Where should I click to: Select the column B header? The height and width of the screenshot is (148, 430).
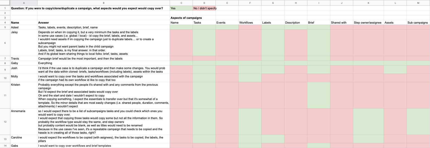coord(103,3)
